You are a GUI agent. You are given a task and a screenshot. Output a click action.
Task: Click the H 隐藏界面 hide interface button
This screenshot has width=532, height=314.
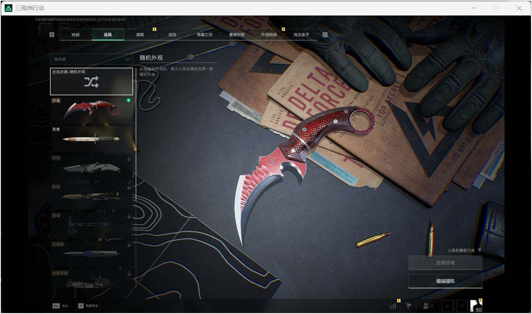pyautogui.click(x=88, y=306)
